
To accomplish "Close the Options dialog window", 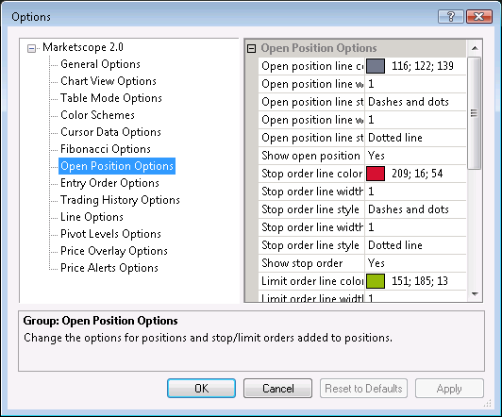I will click(479, 16).
